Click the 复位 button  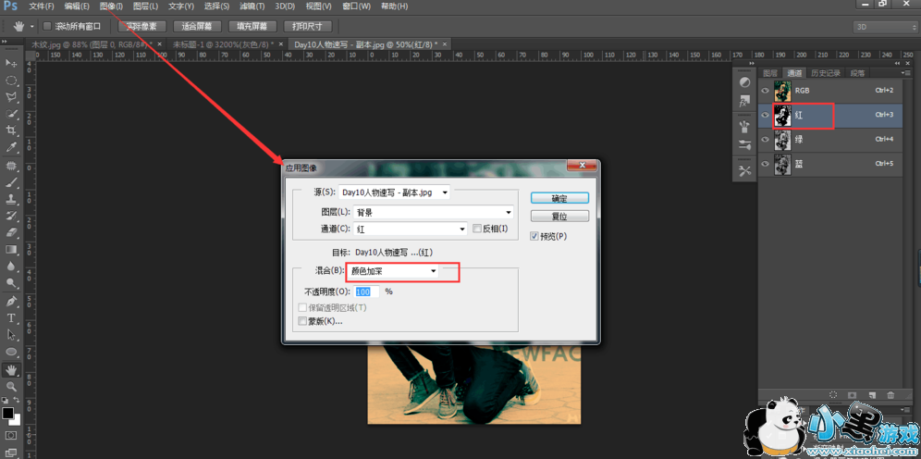(x=559, y=217)
